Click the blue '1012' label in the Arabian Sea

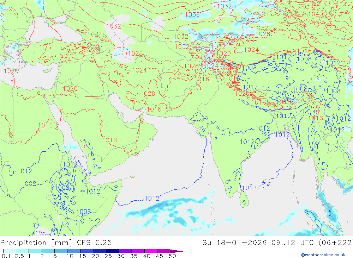152,198
